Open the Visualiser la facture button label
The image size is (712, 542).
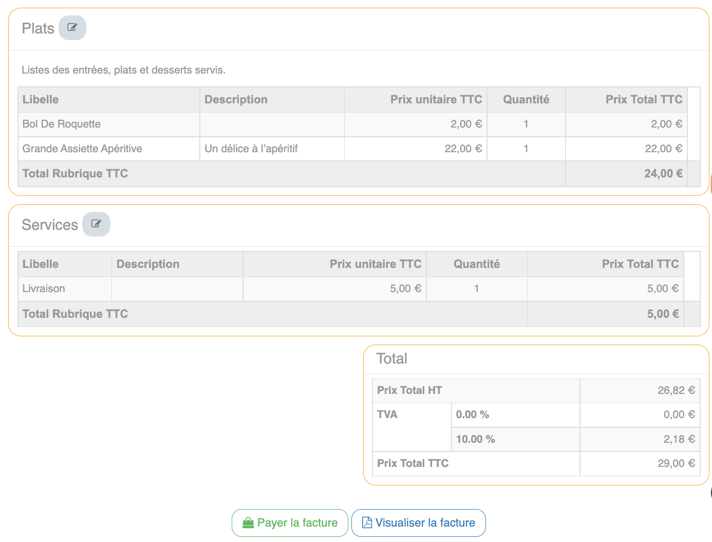coord(425,523)
